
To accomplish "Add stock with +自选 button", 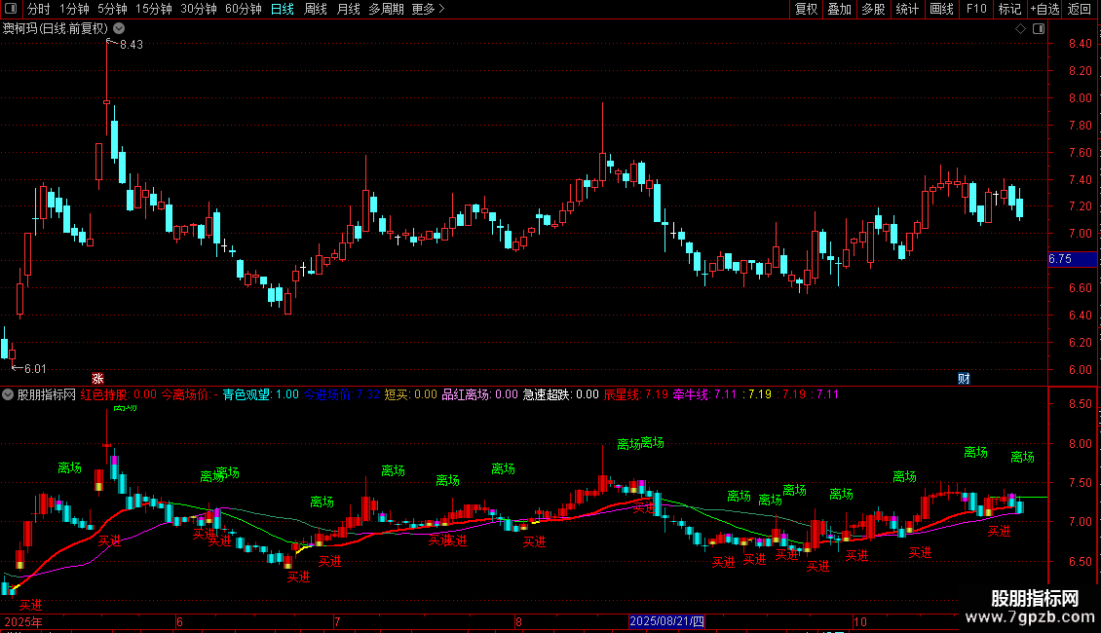I will (1044, 9).
